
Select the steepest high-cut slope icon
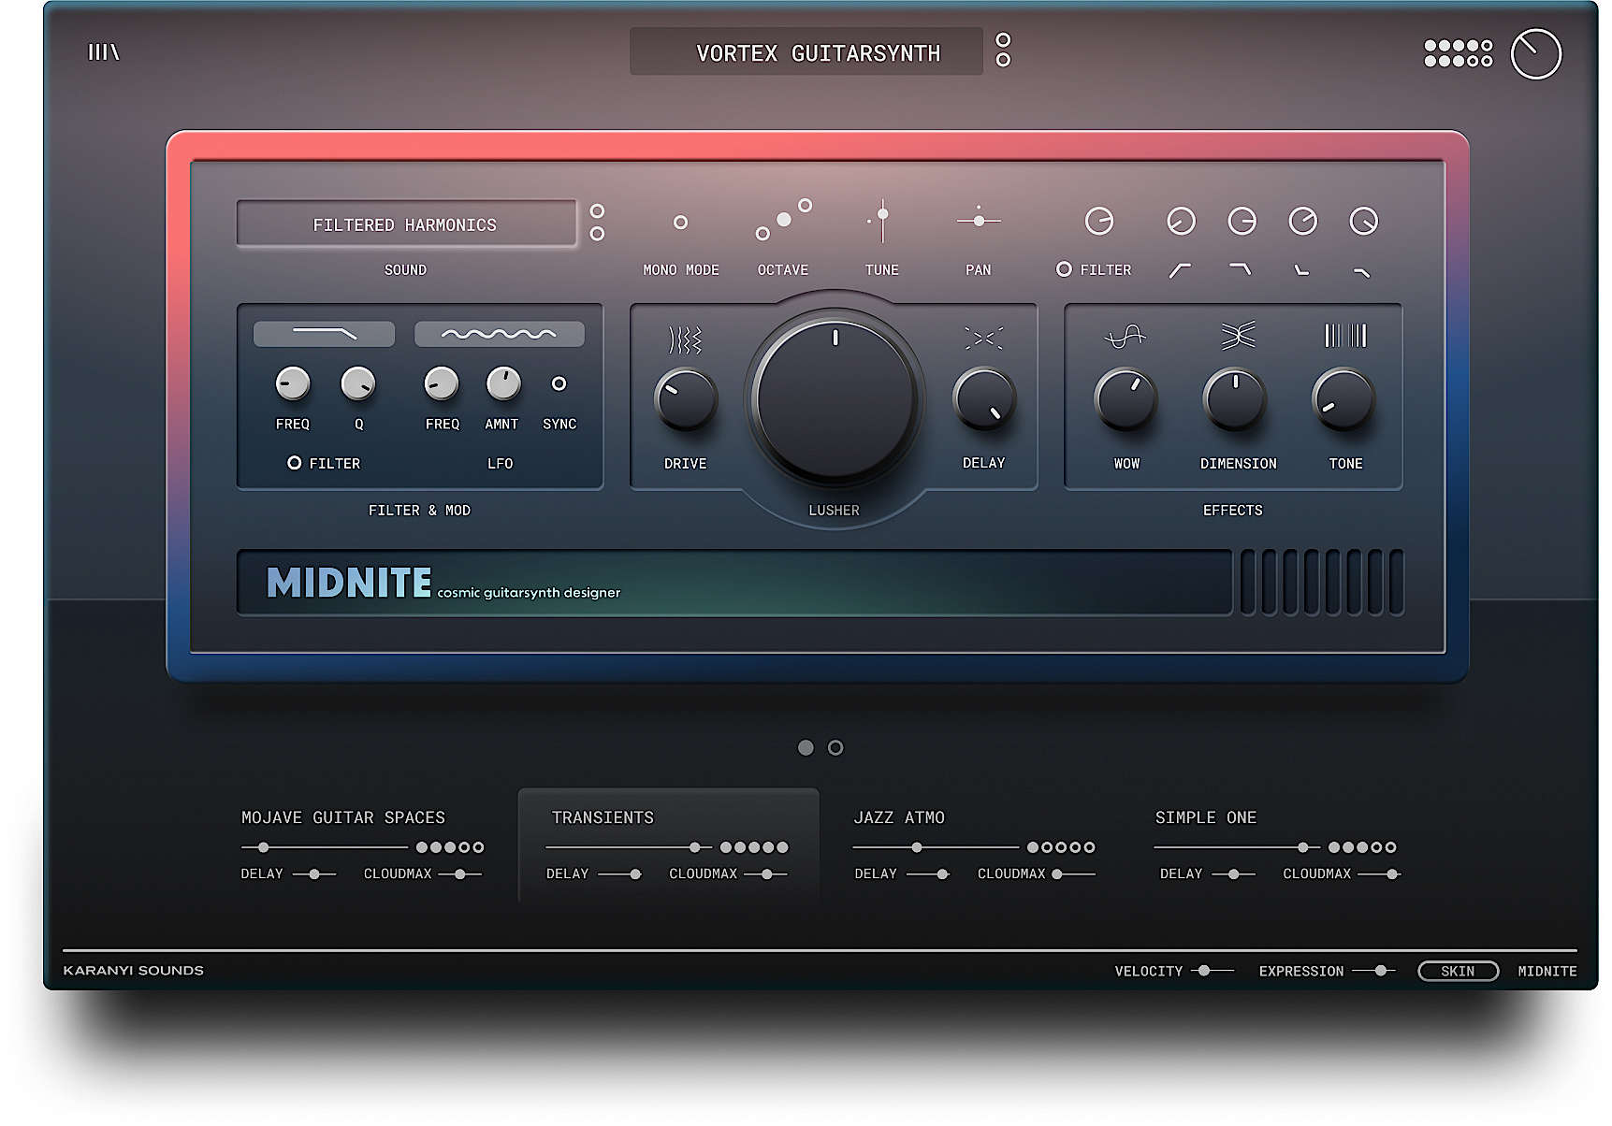1302,271
